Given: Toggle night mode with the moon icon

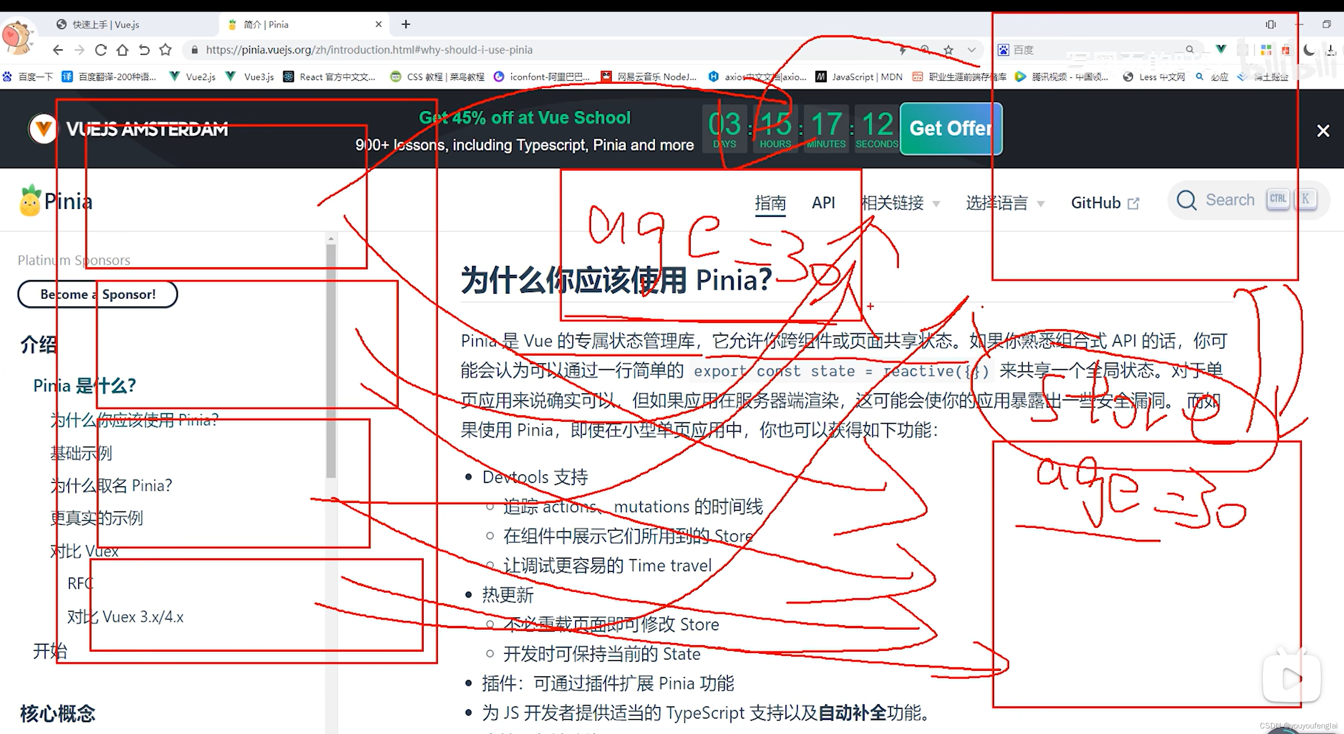Looking at the screenshot, I should coord(1309,50).
